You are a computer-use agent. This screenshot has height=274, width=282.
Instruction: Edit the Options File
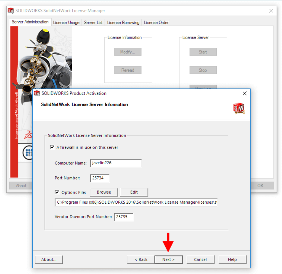[x=134, y=192]
